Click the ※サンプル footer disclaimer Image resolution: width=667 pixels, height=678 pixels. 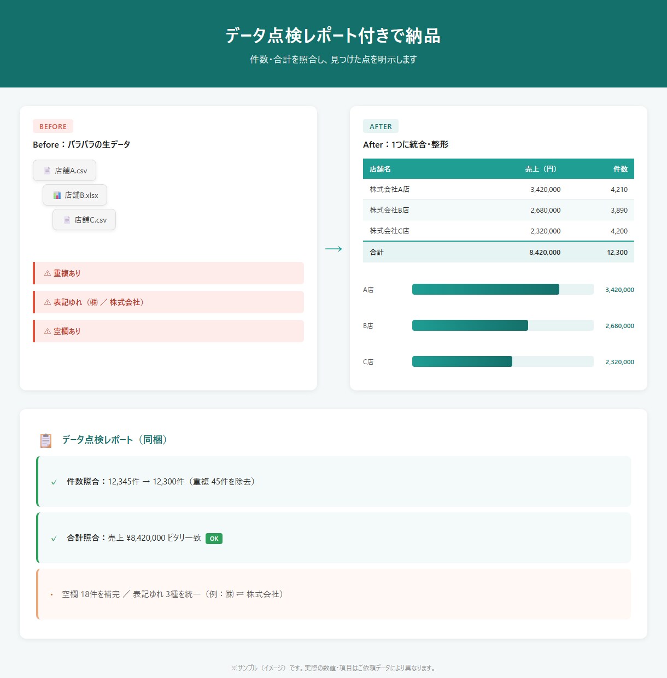click(x=333, y=668)
